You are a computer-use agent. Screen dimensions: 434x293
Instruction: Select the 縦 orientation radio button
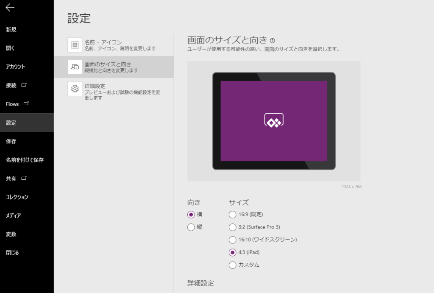(x=191, y=227)
